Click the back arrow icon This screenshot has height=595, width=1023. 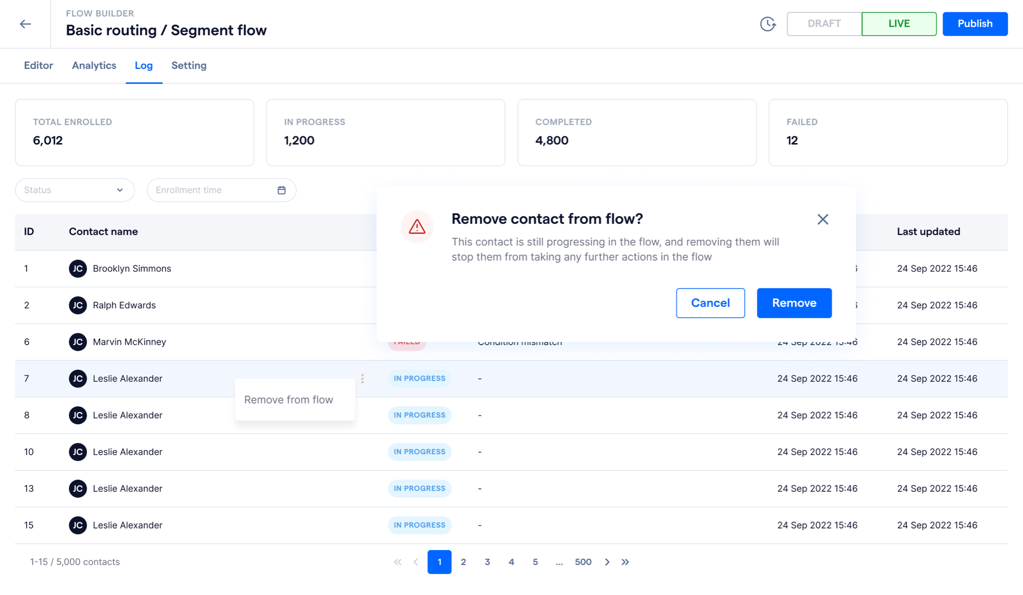point(26,24)
